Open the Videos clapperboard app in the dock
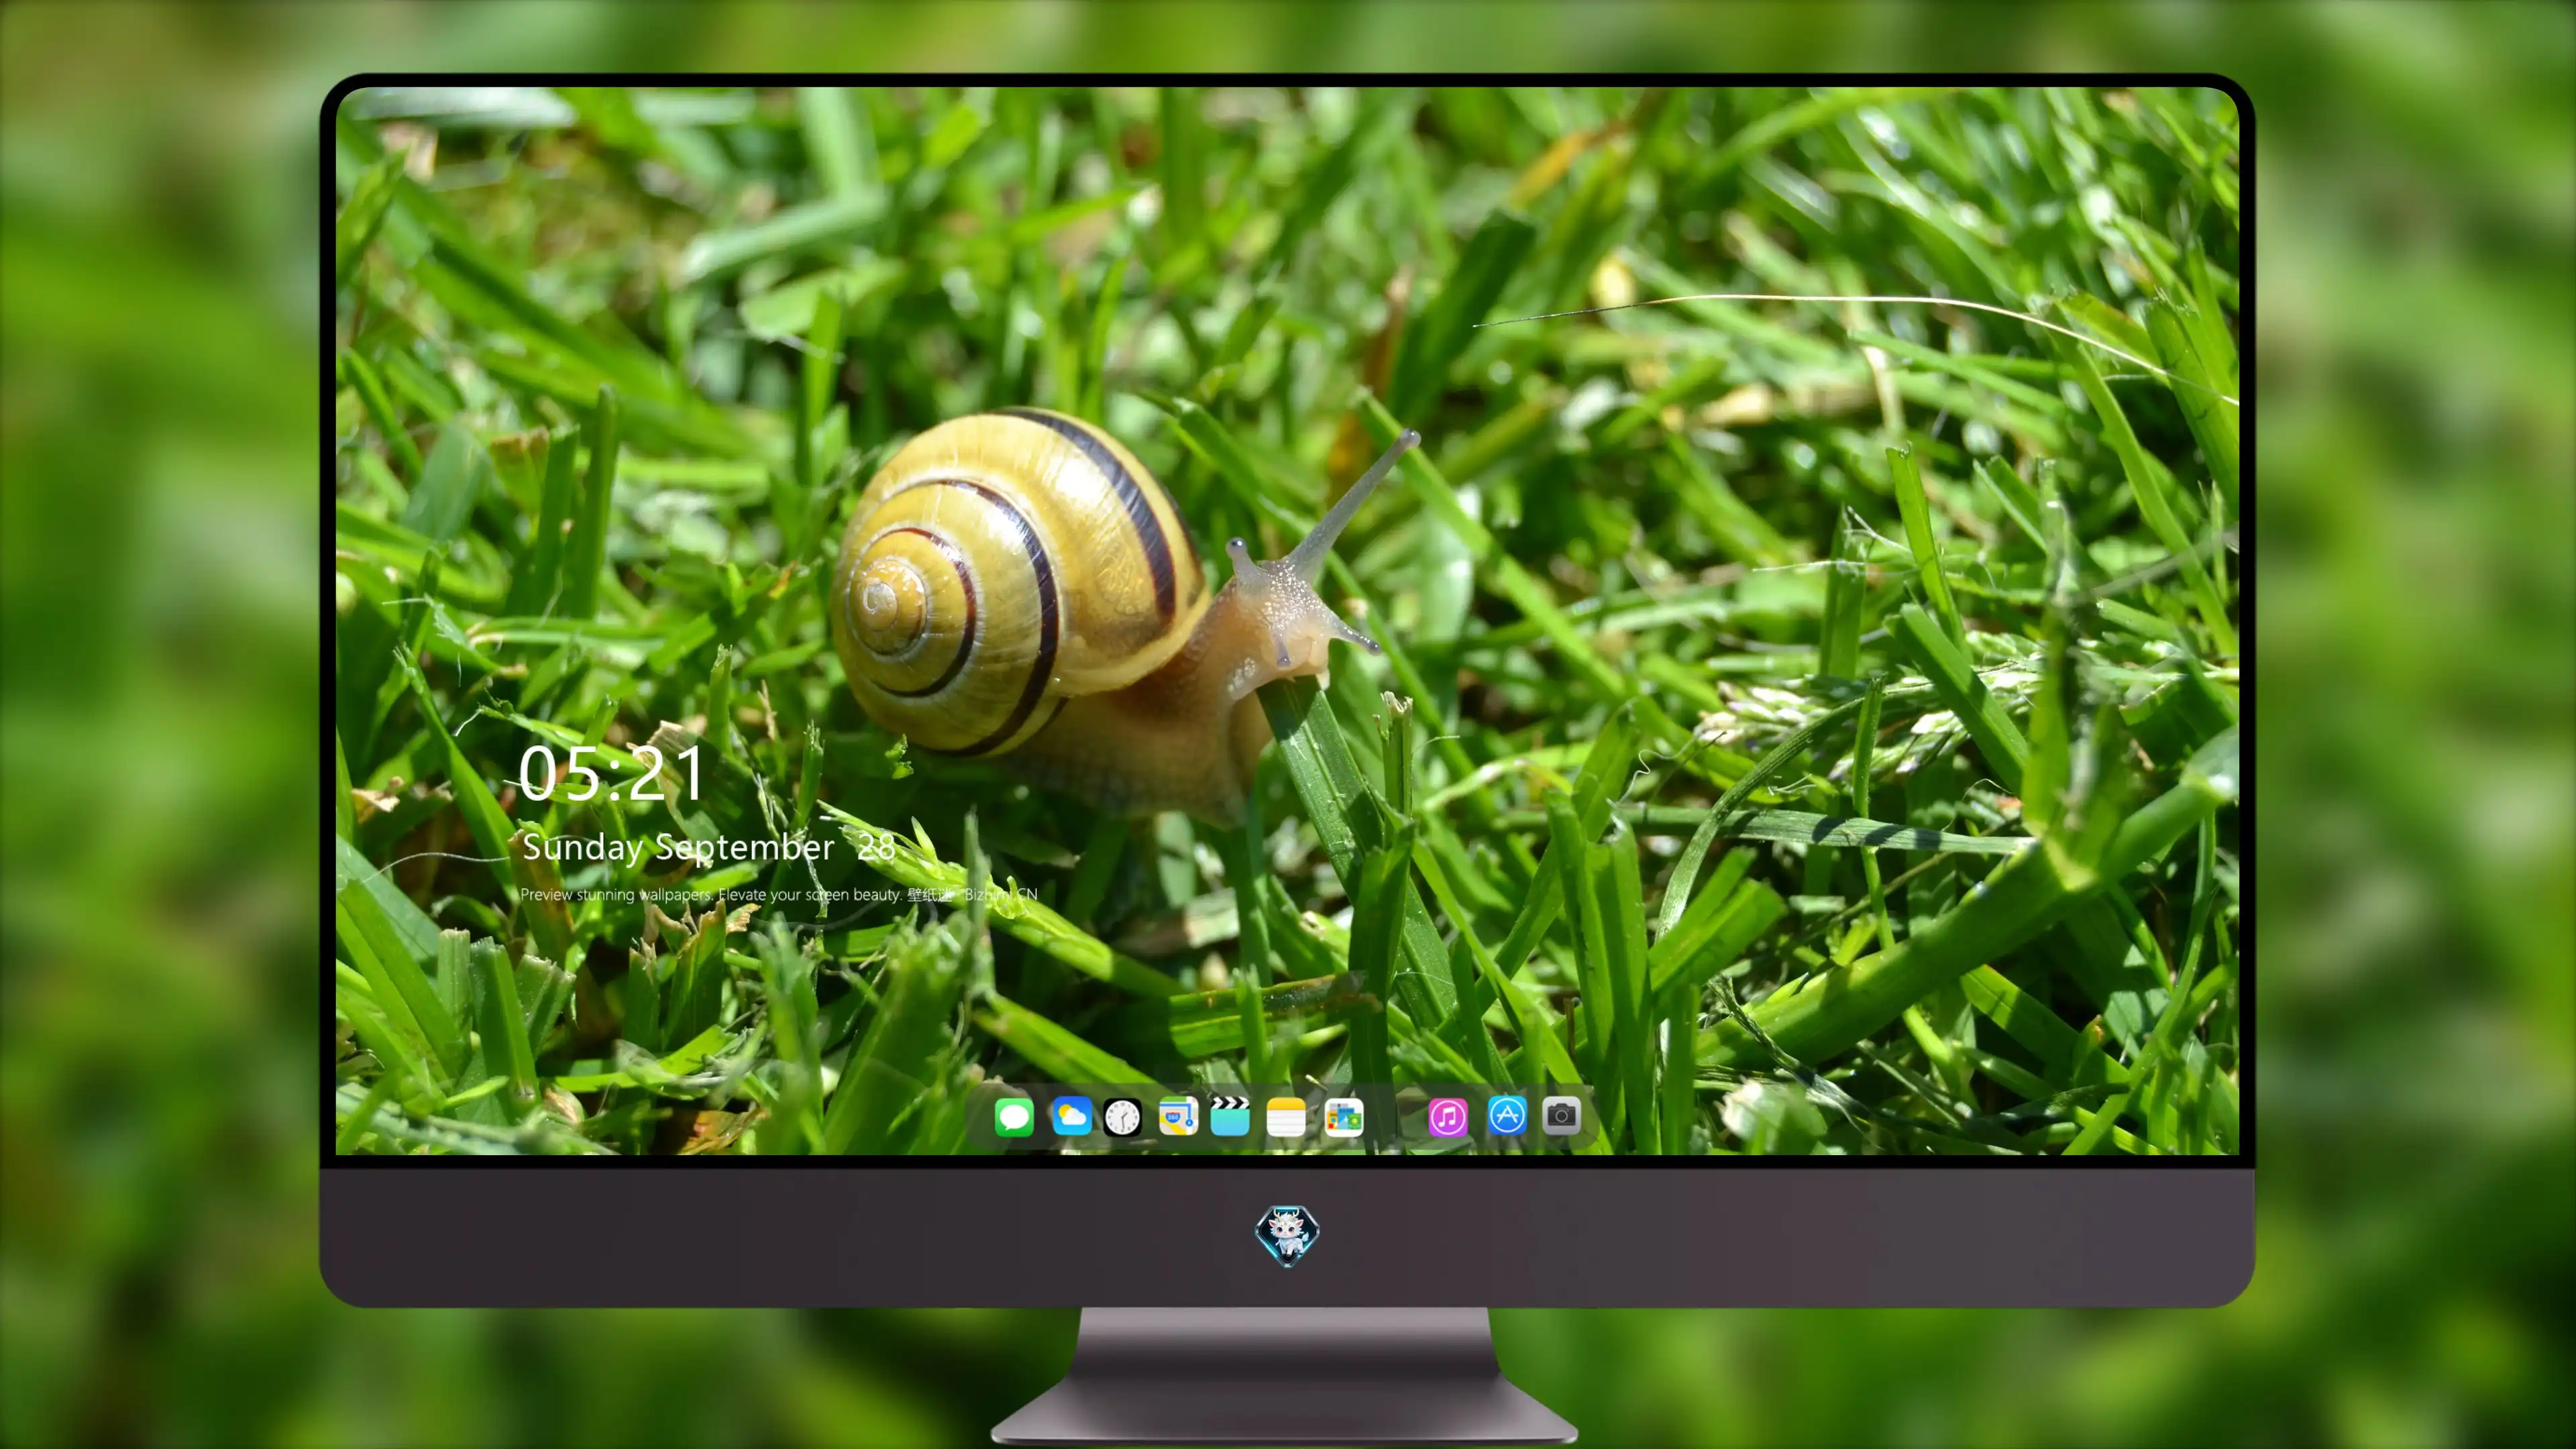2576x1449 pixels. point(1230,1116)
